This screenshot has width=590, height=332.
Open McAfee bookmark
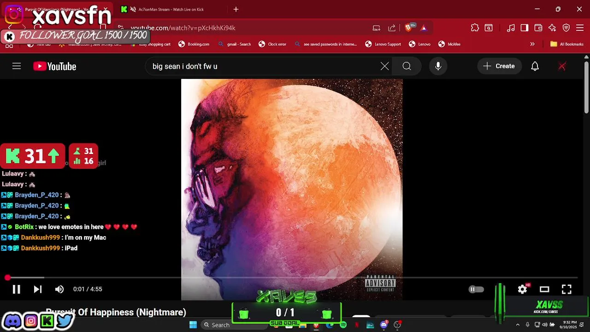449,44
